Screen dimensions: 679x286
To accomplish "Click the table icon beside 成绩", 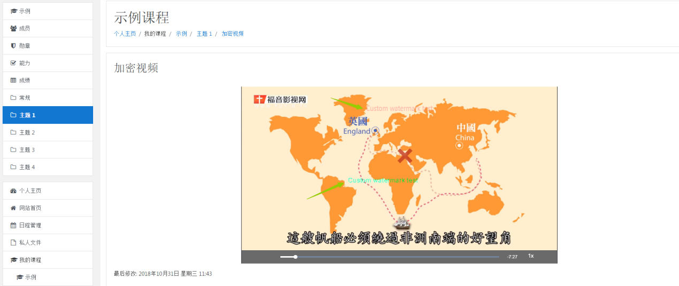I will click(x=13, y=81).
